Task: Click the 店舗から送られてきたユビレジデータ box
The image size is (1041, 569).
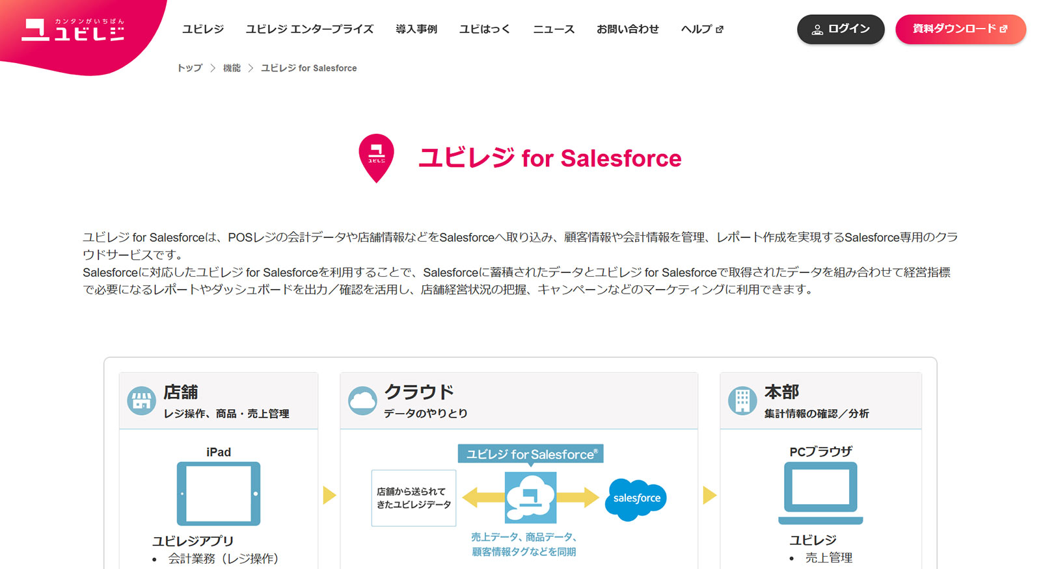Action: click(414, 498)
